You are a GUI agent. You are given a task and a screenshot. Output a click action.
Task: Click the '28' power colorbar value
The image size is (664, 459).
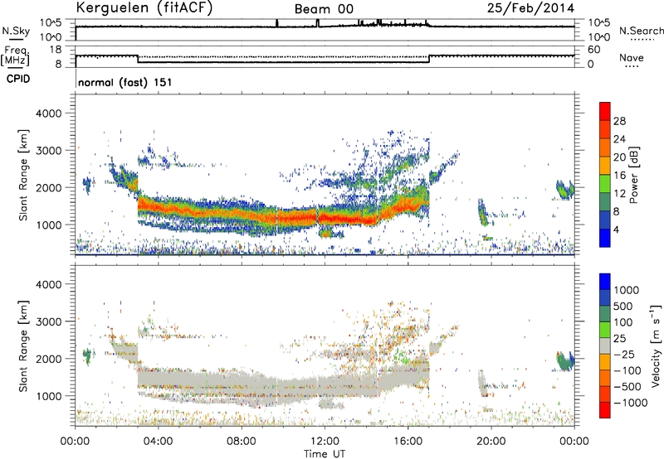619,121
